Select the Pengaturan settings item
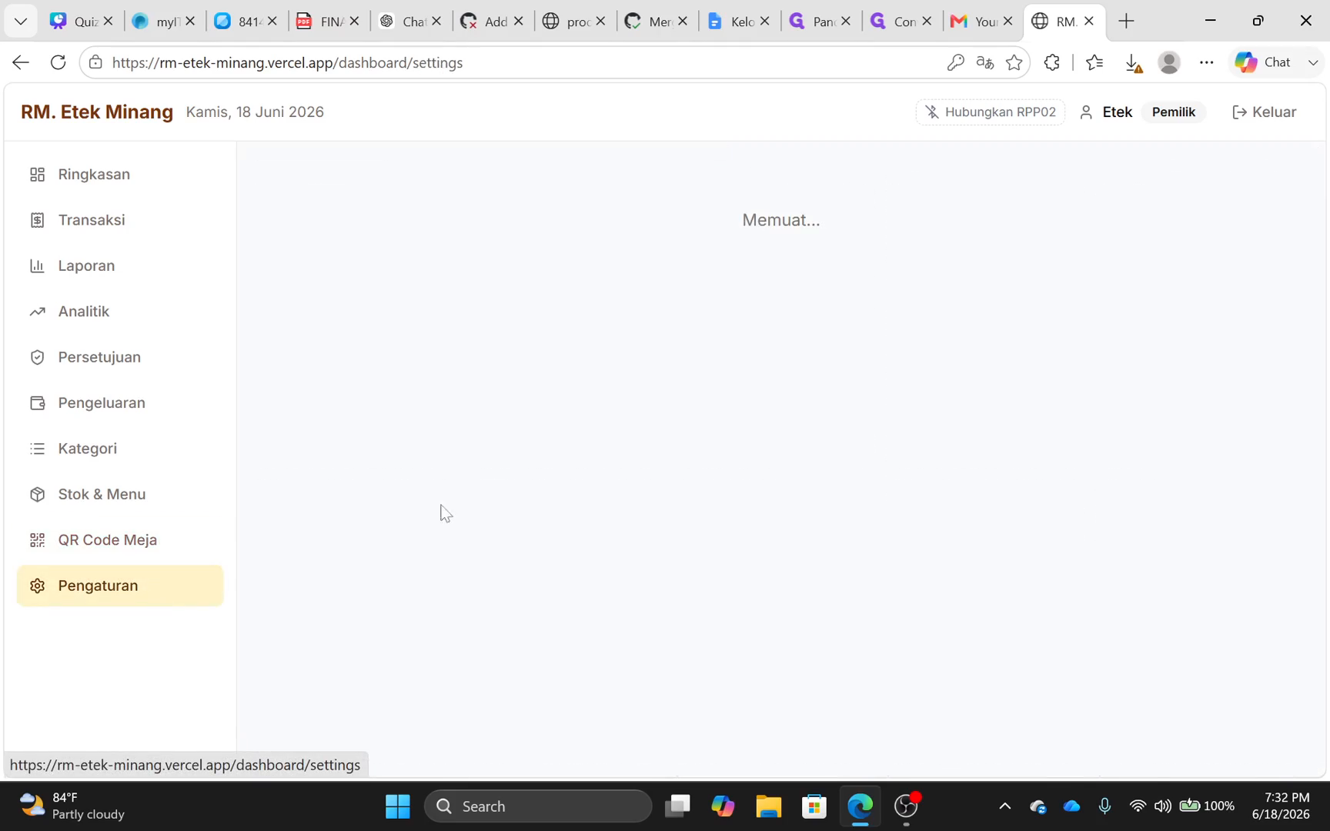 coord(120,586)
